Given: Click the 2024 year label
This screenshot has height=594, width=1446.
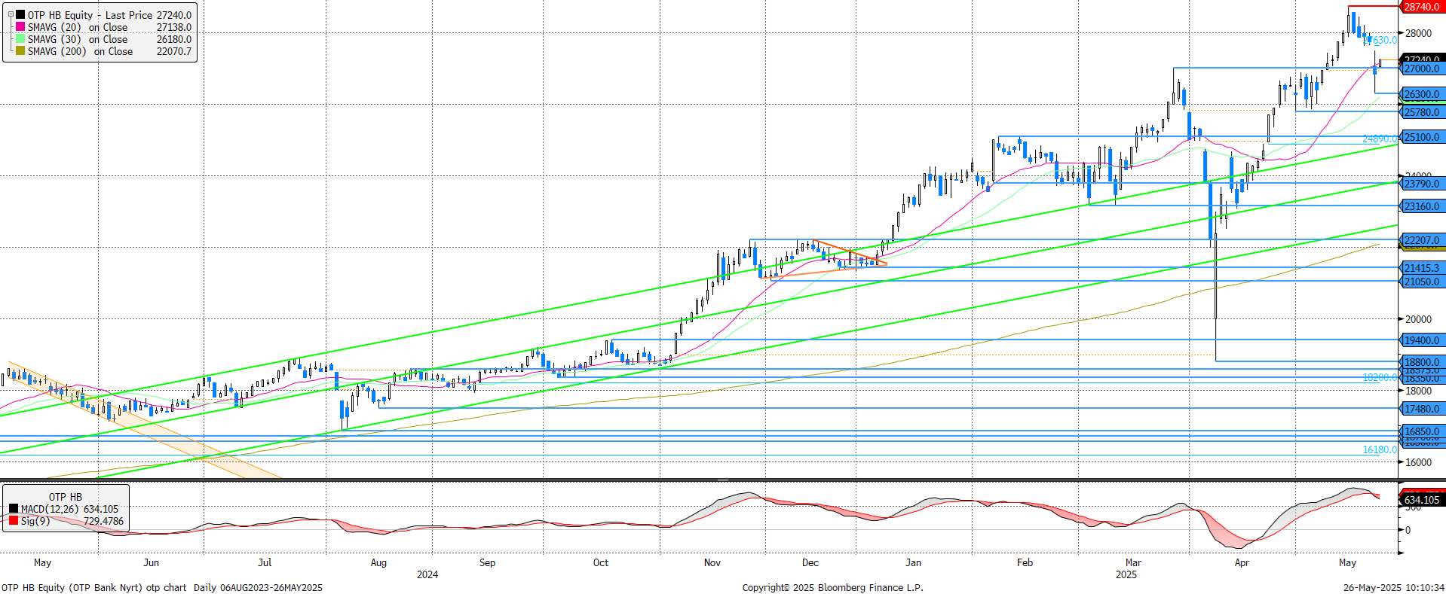Looking at the screenshot, I should (x=427, y=574).
